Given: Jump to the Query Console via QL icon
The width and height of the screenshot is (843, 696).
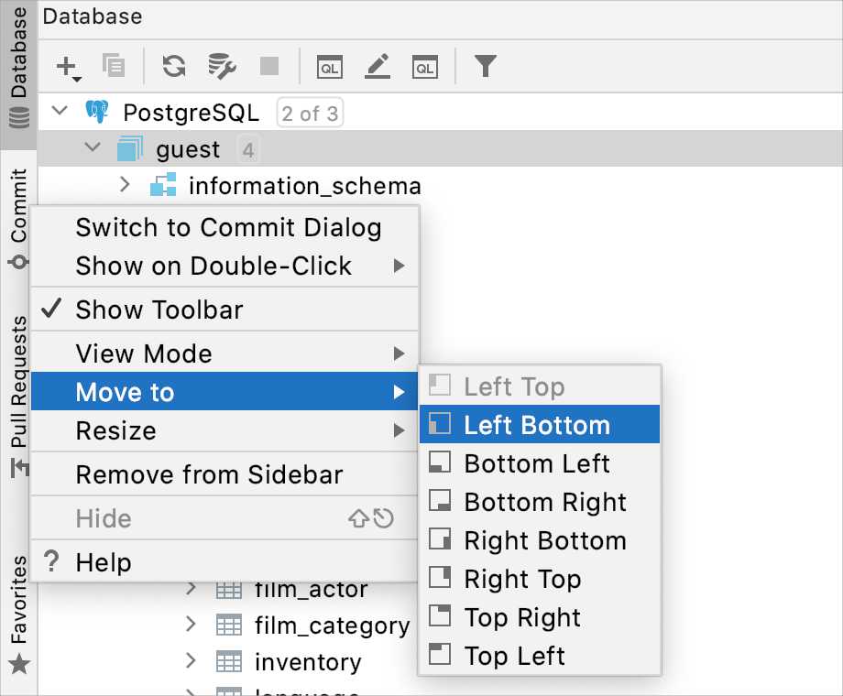Looking at the screenshot, I should point(330,66).
